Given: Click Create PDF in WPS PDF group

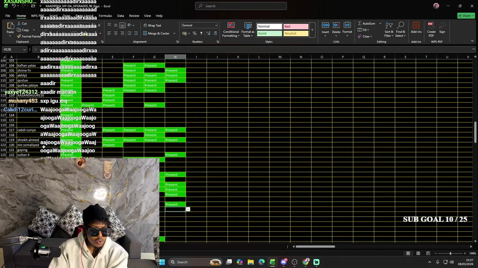Looking at the screenshot, I should pyautogui.click(x=431, y=29).
